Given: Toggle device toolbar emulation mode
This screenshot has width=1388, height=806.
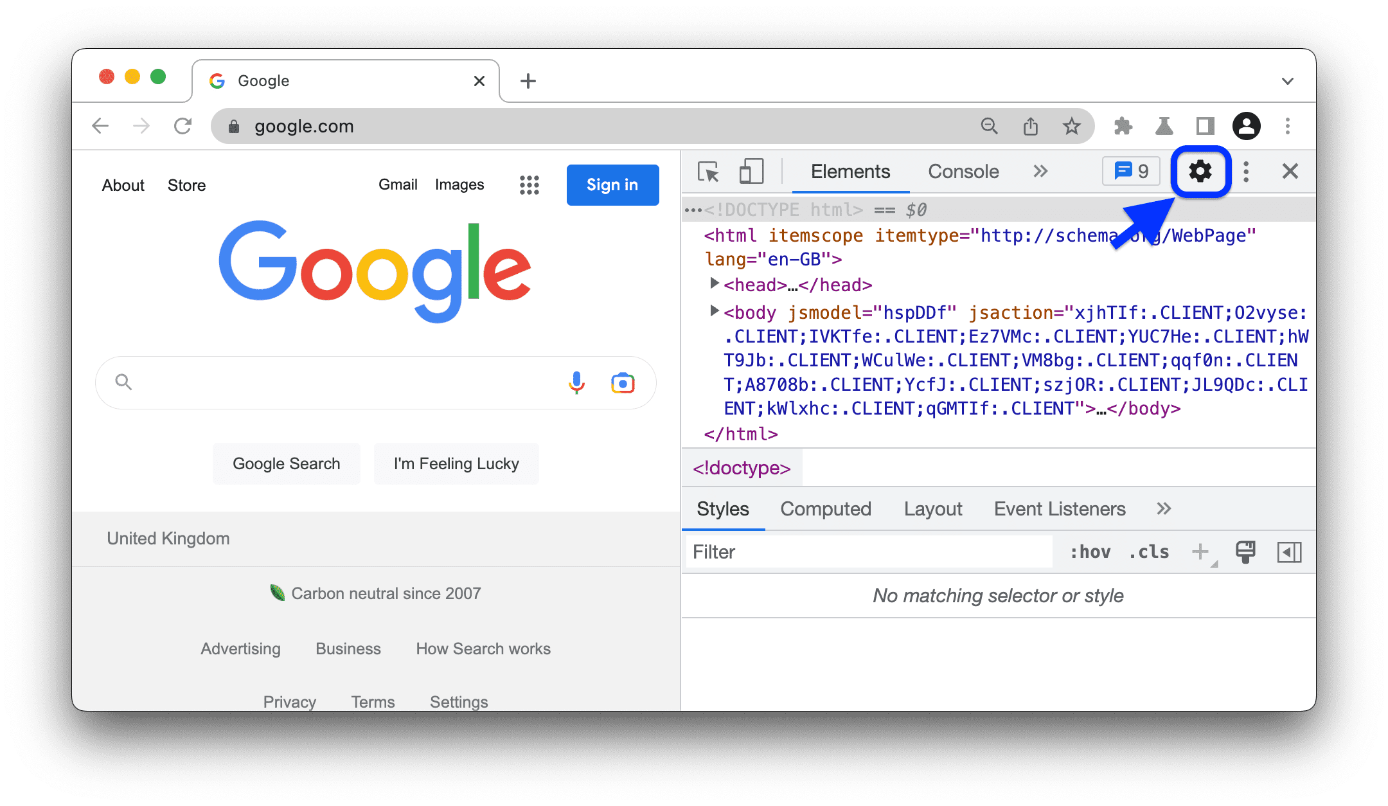Looking at the screenshot, I should [751, 171].
